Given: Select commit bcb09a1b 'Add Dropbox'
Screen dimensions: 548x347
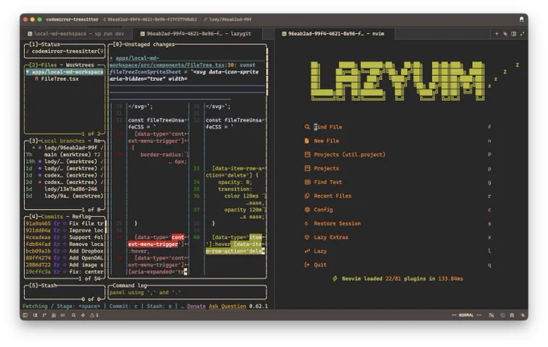Looking at the screenshot, I should [x=64, y=251].
